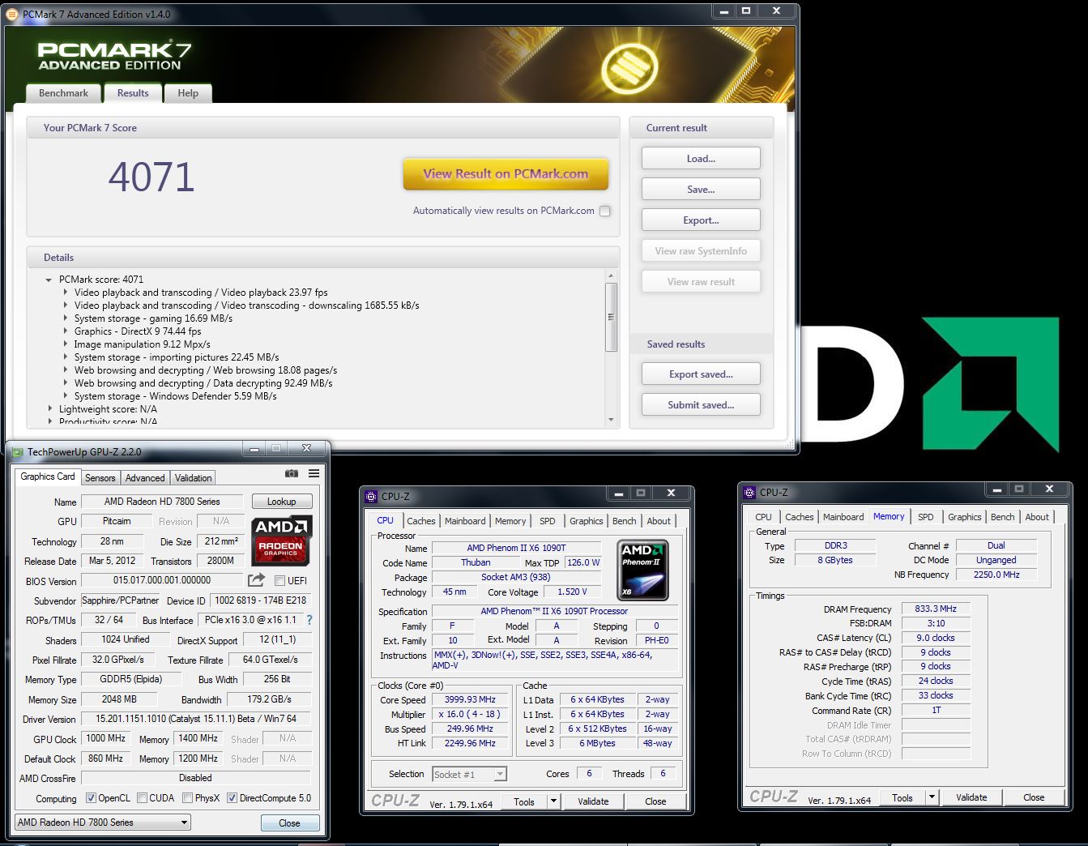Click the Save... result button

701,190
